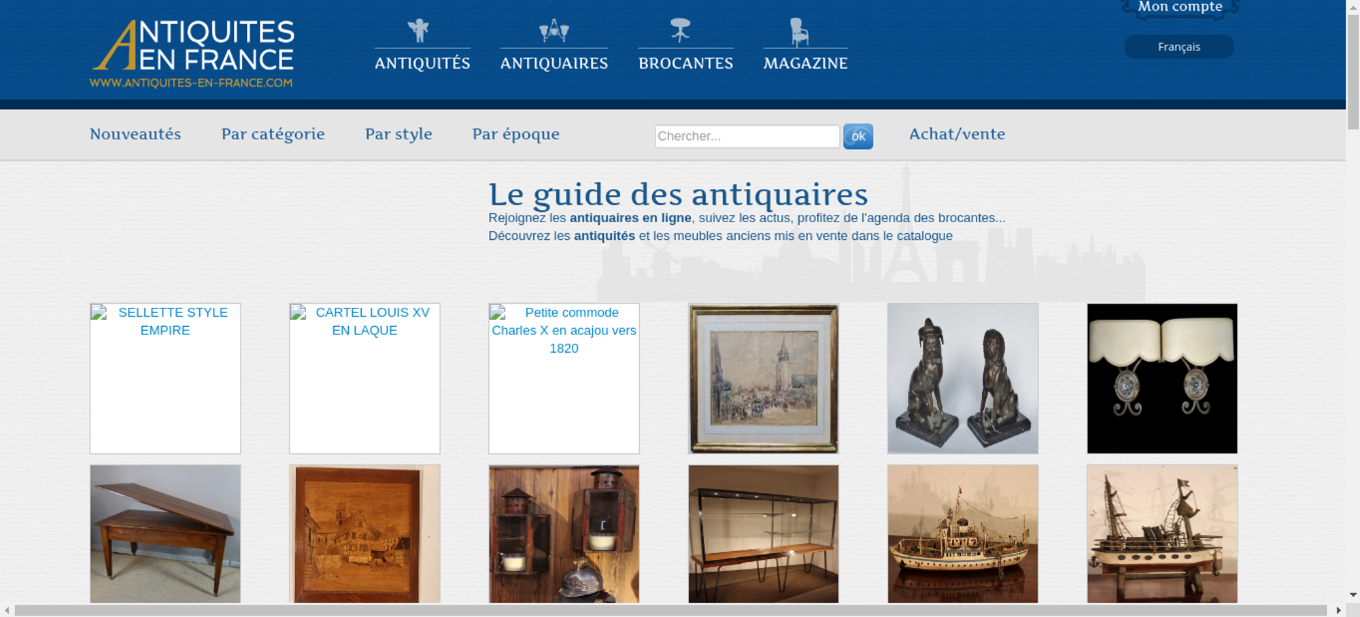
Task: Expand the Par catégorie menu
Action: click(x=273, y=135)
